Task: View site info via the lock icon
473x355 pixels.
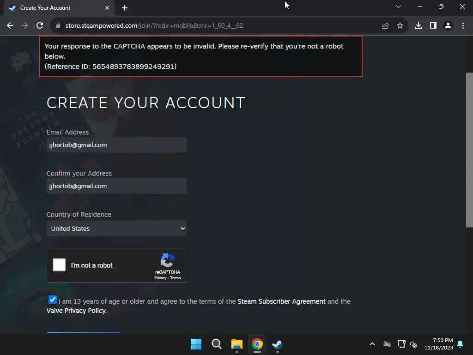Action: coord(58,26)
